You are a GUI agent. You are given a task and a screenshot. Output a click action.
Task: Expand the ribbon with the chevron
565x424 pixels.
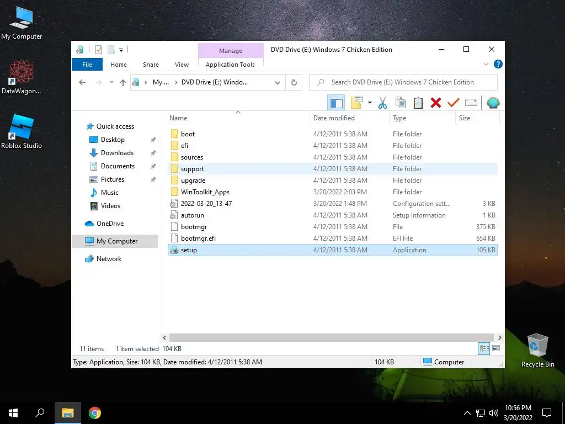486,65
